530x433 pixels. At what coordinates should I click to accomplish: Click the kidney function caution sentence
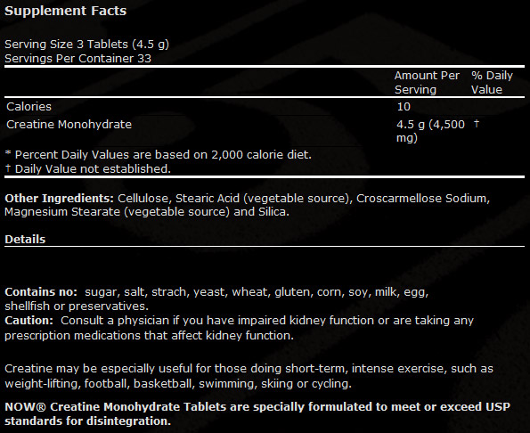240,328
